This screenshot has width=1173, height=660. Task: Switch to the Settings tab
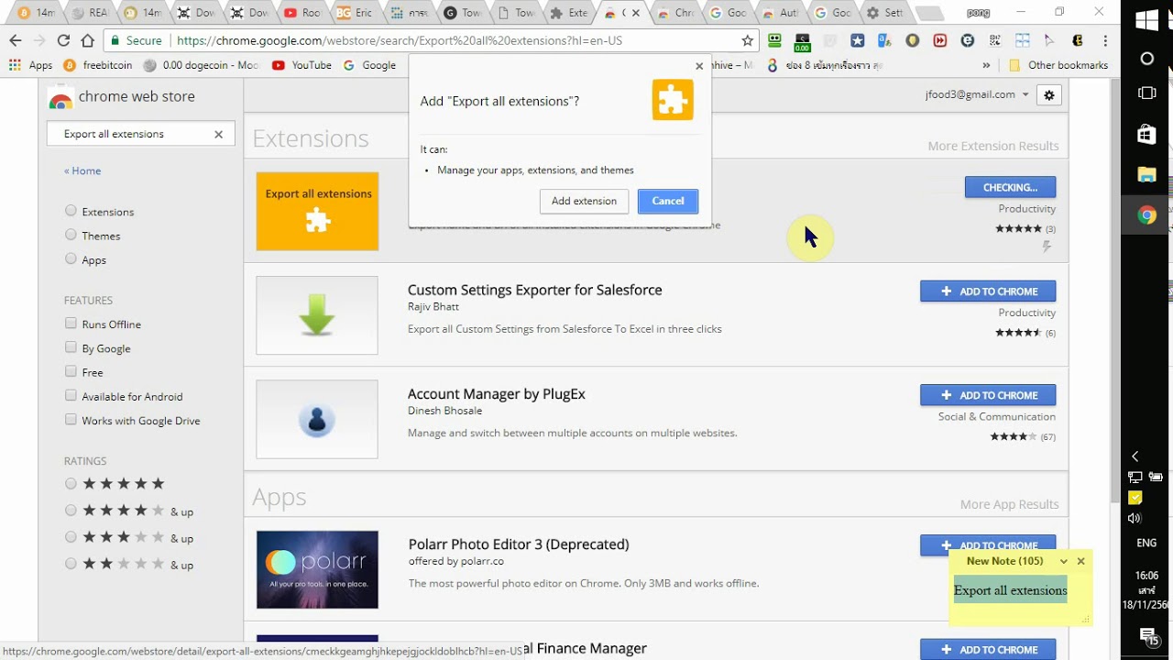(x=887, y=13)
